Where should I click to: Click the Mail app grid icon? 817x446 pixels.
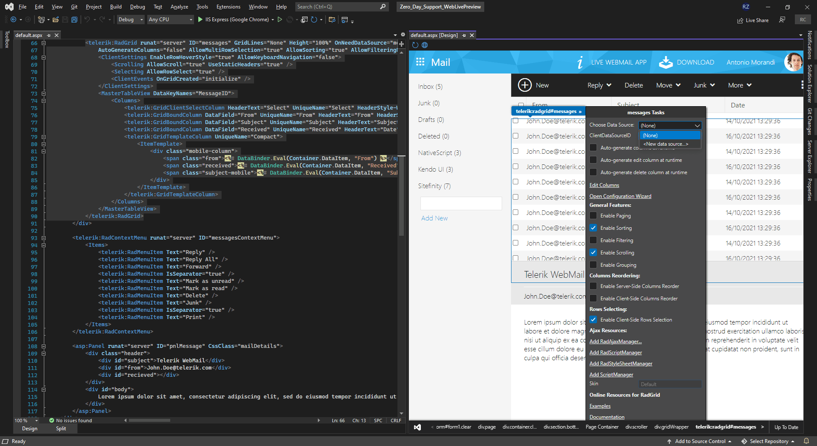pyautogui.click(x=420, y=62)
